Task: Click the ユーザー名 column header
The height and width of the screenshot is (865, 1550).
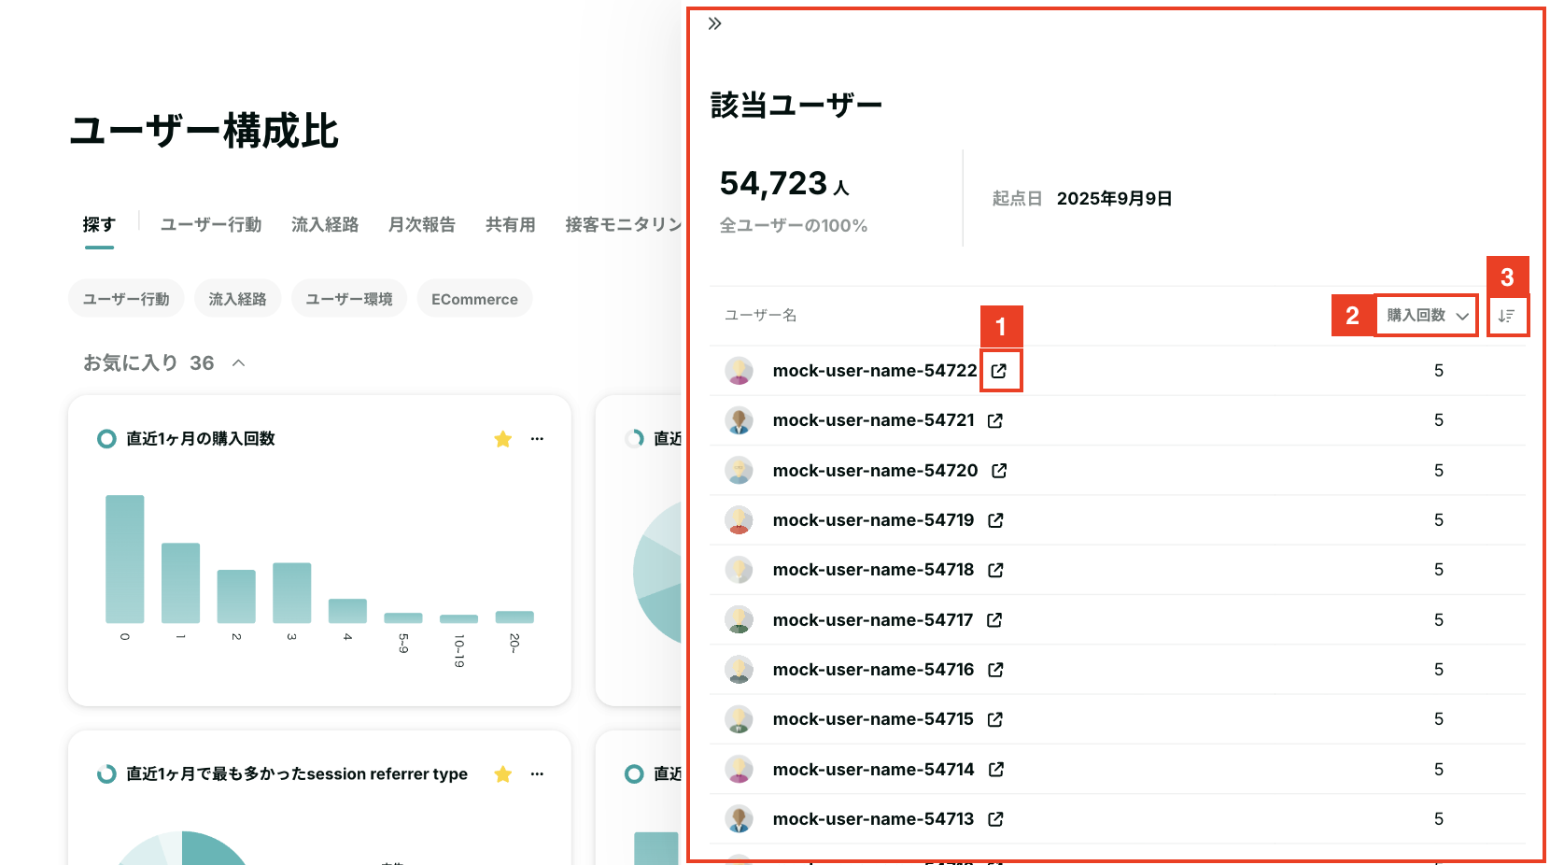Action: point(761,316)
